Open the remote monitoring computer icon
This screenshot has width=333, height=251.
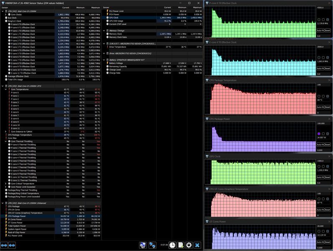point(143,245)
